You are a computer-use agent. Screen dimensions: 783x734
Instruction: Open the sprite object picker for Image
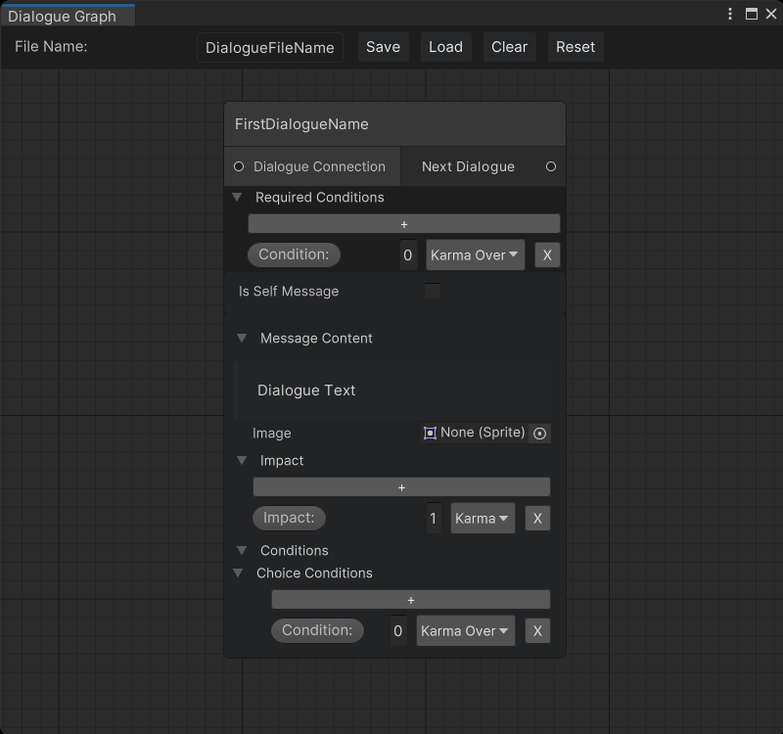(539, 434)
